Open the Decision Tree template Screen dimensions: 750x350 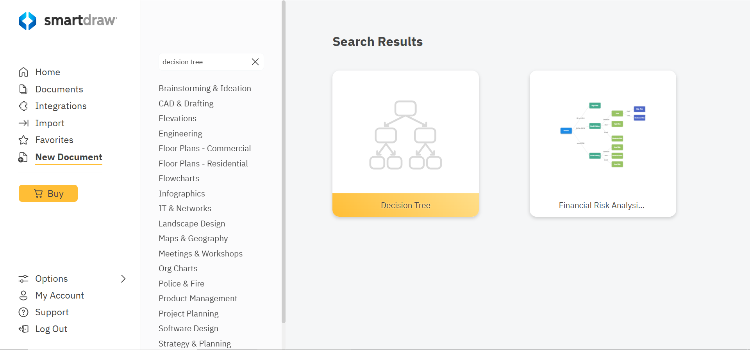coord(405,143)
